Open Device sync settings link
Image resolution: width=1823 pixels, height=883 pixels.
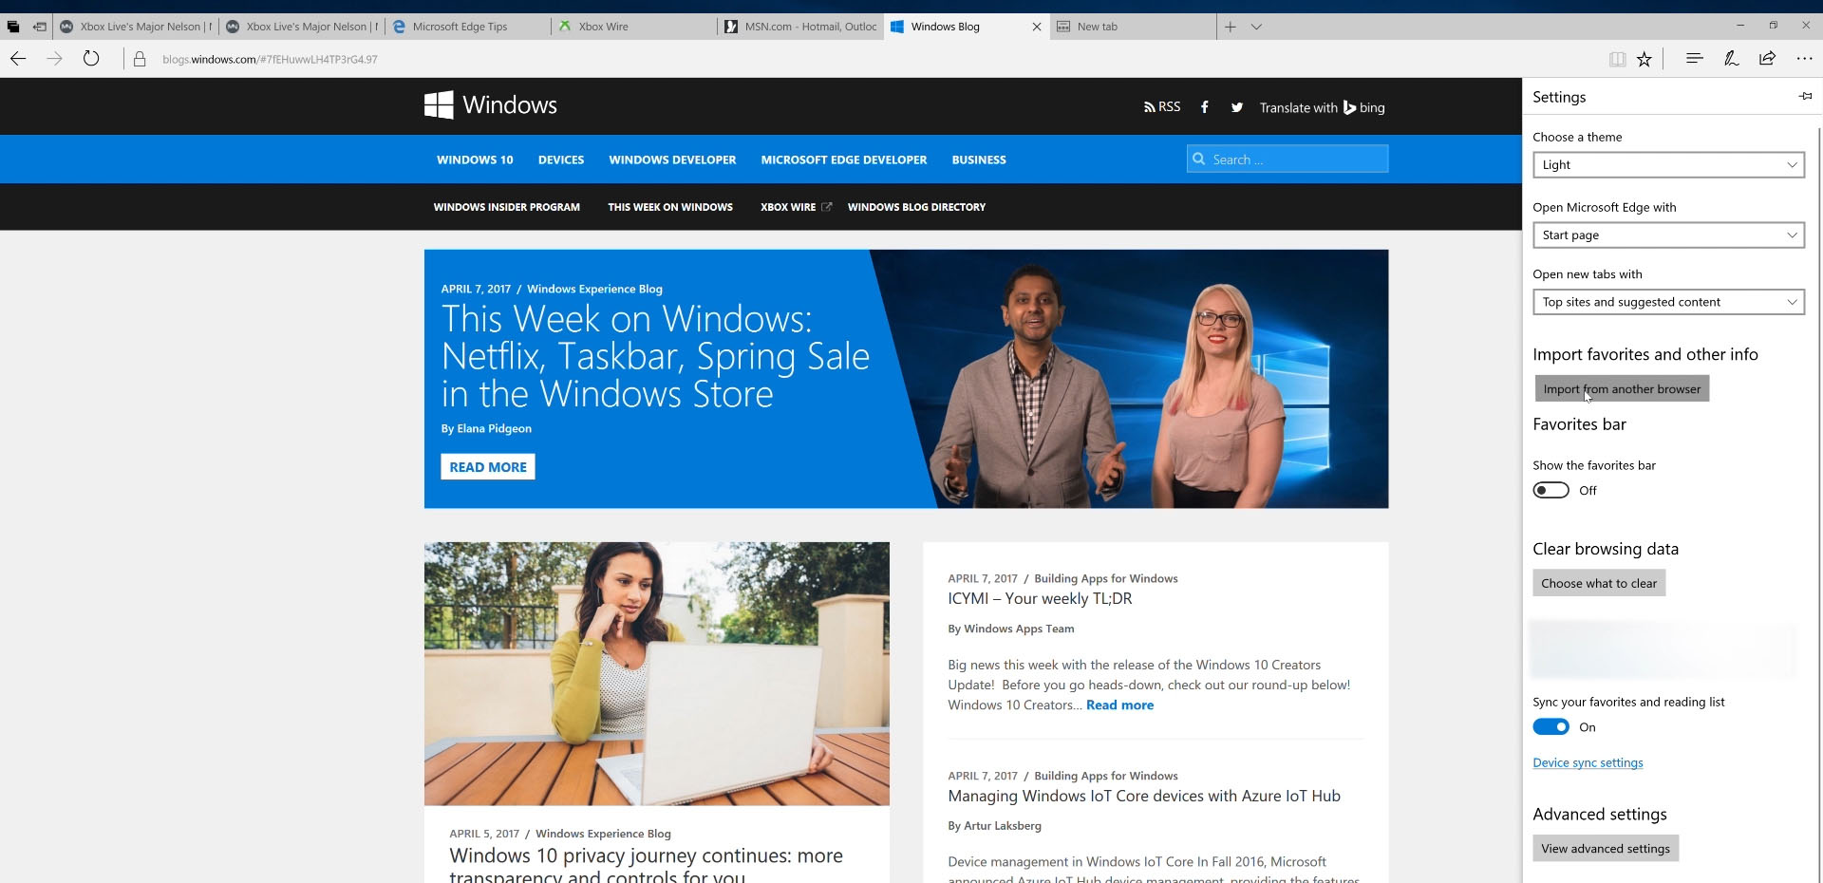tap(1588, 762)
